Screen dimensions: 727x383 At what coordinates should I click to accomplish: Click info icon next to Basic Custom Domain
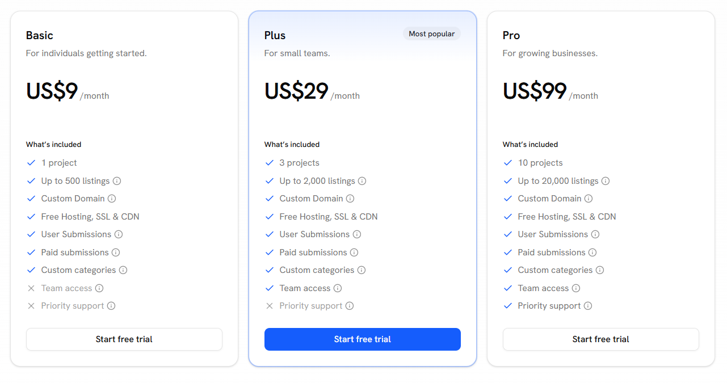click(112, 199)
